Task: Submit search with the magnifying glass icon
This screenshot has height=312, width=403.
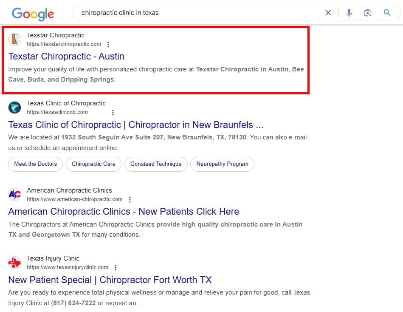Action: (387, 13)
